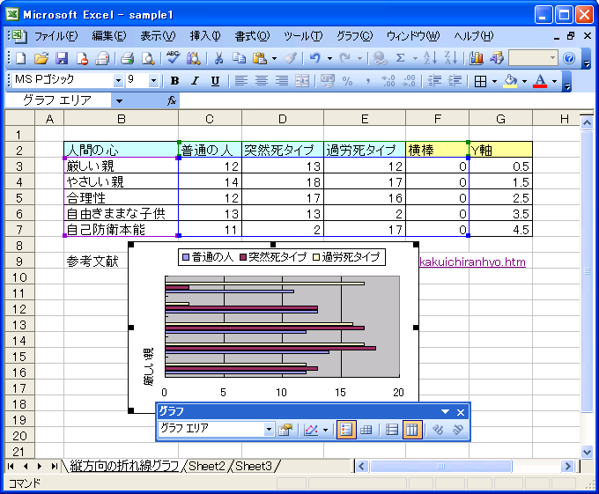Screen dimensions: 599x494
Task: Select cell containing 自己防衛本能
Action: click(x=121, y=230)
